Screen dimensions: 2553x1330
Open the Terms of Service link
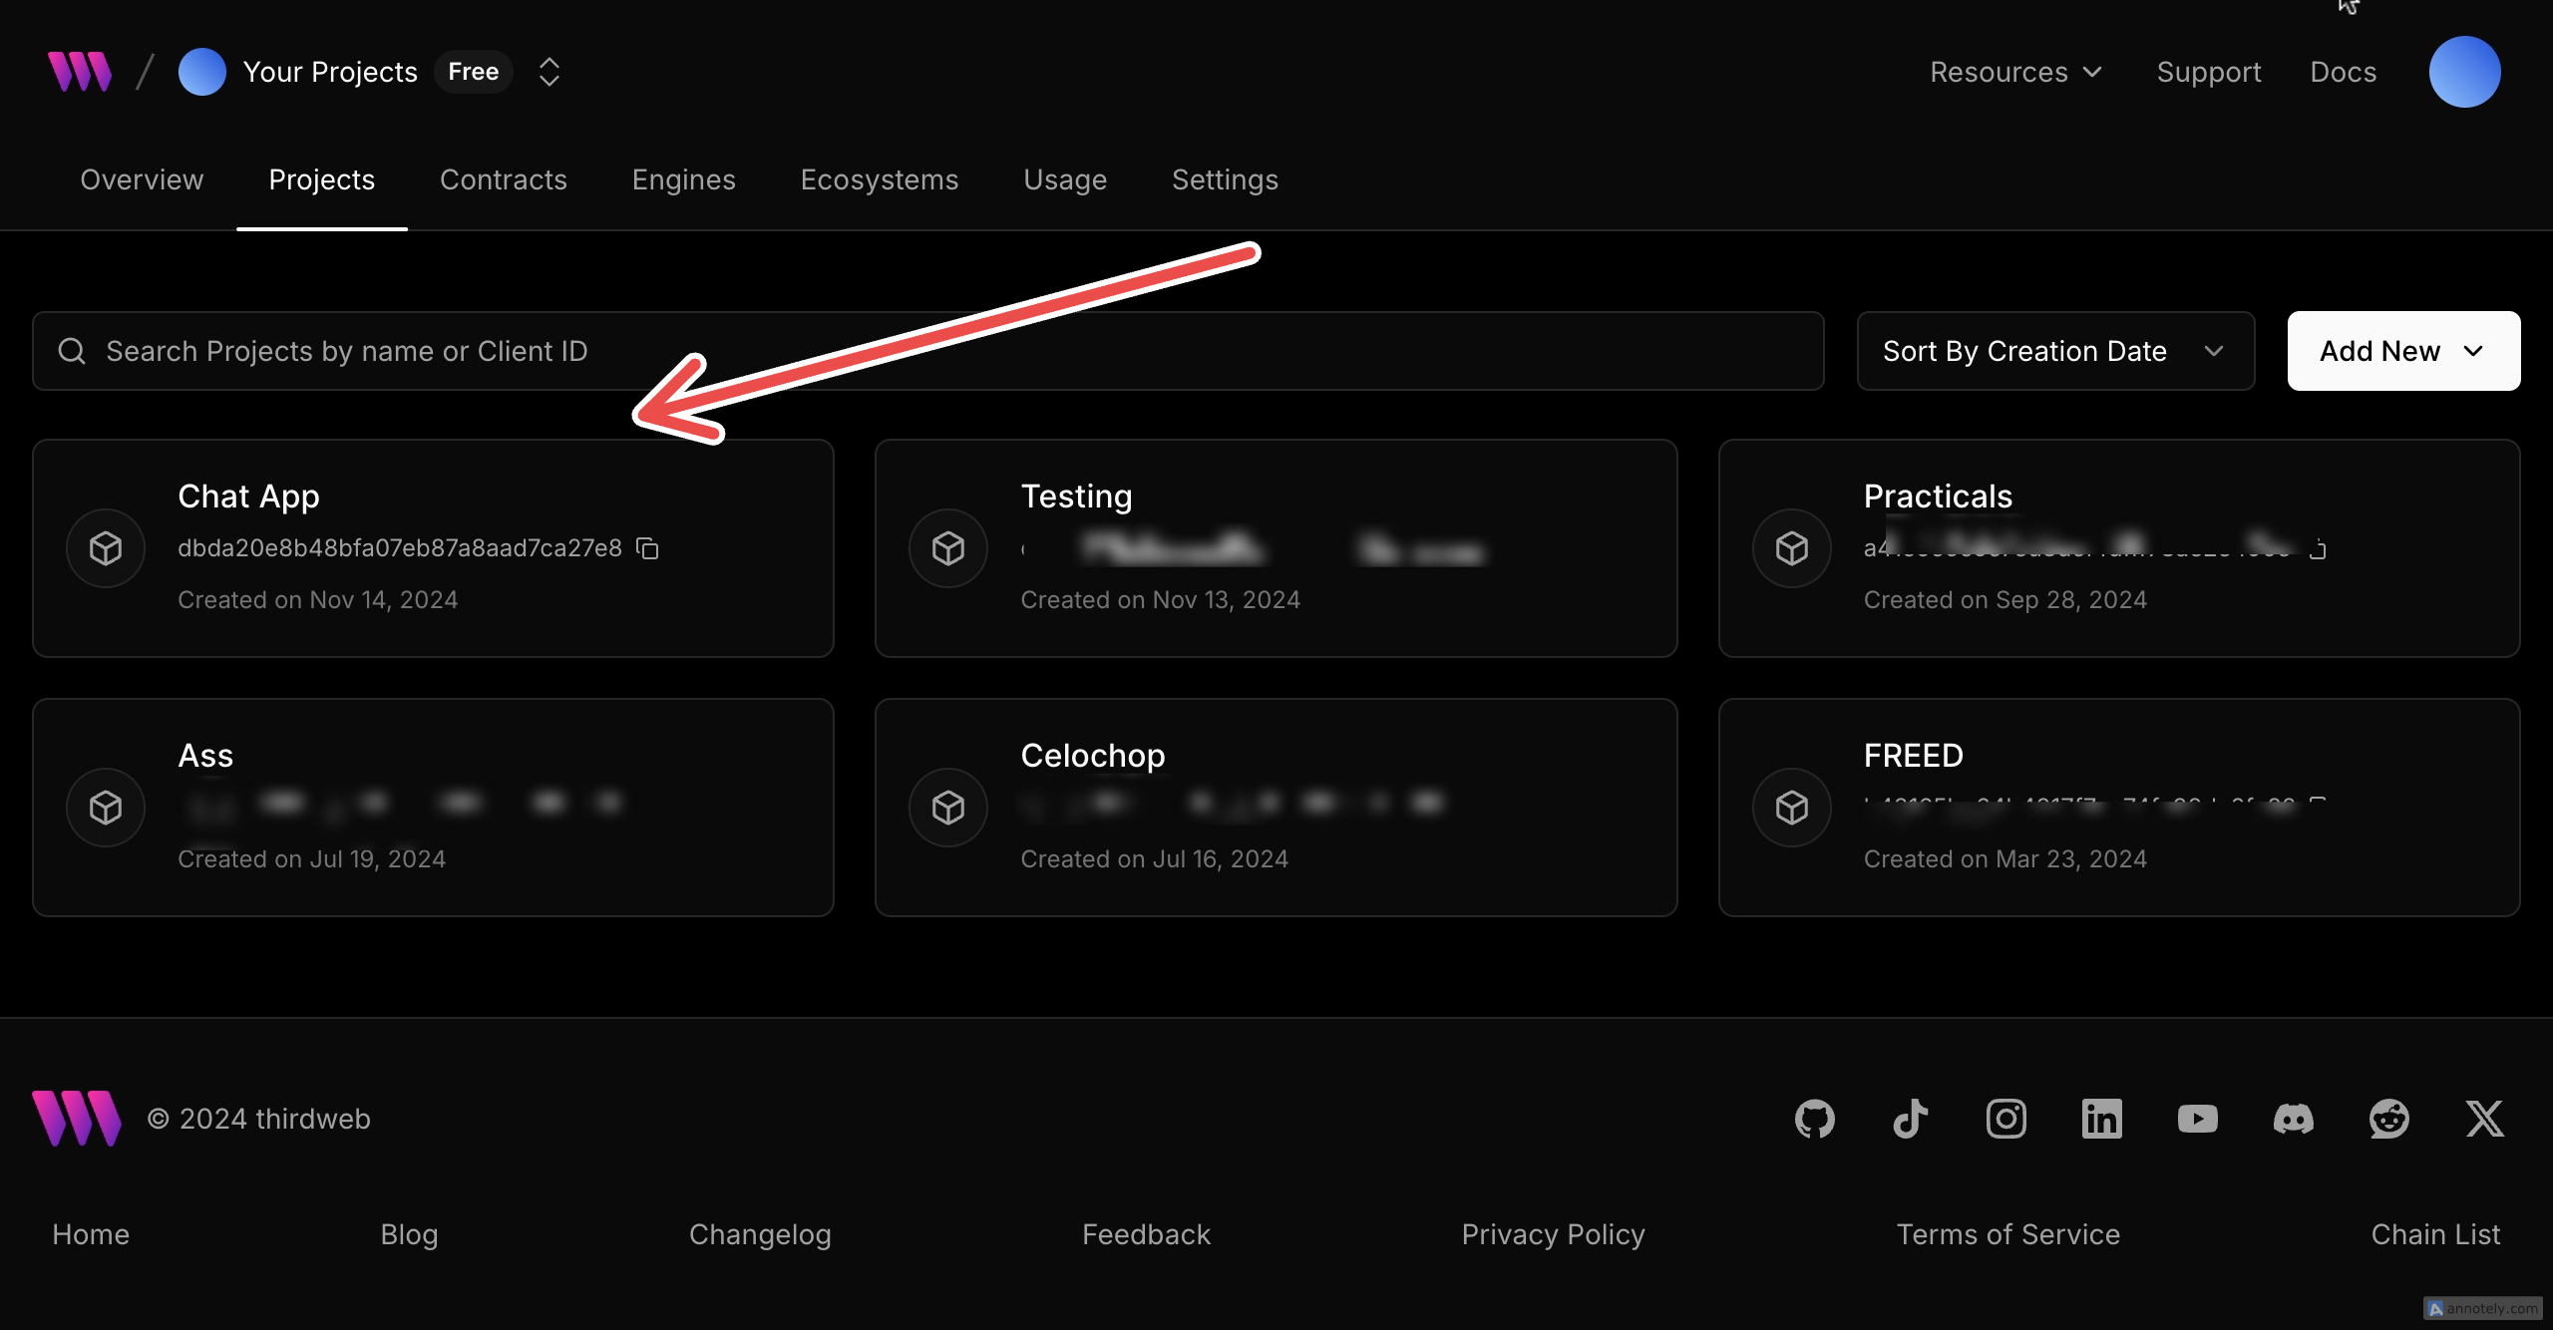pyautogui.click(x=2007, y=1234)
